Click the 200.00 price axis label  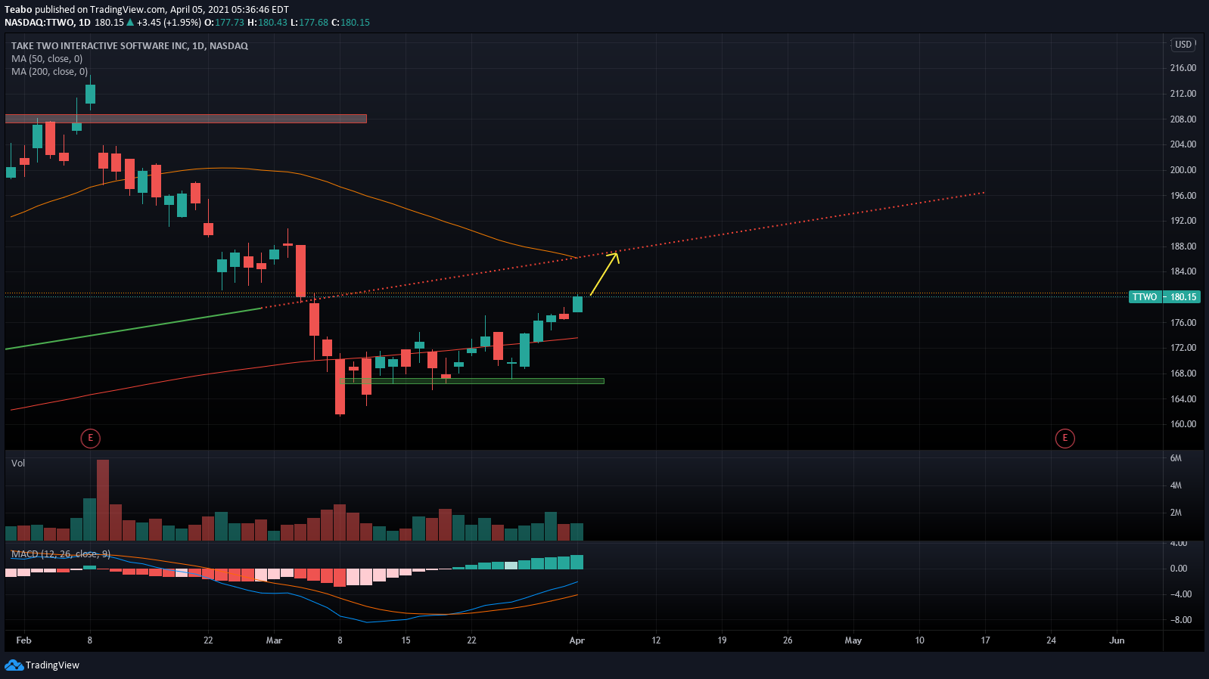coord(1183,170)
